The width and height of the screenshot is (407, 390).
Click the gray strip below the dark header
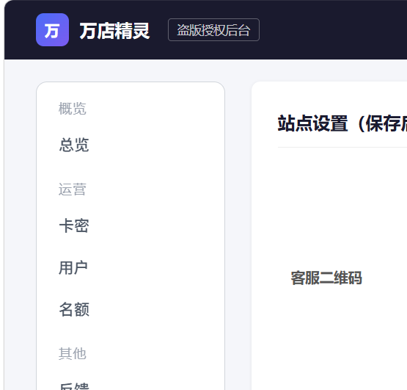[205, 71]
